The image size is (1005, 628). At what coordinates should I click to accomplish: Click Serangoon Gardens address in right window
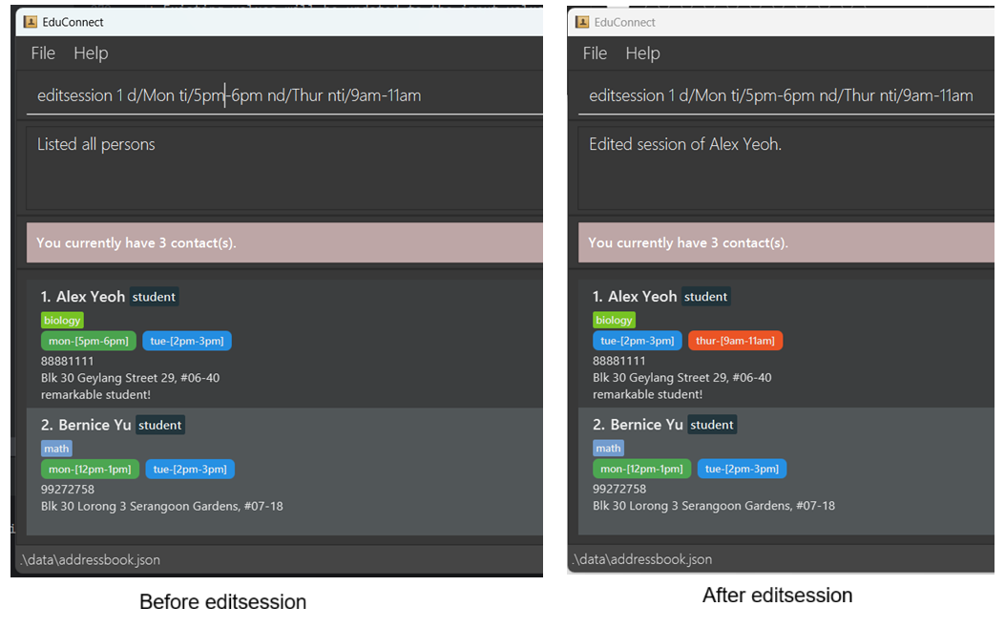pos(714,506)
